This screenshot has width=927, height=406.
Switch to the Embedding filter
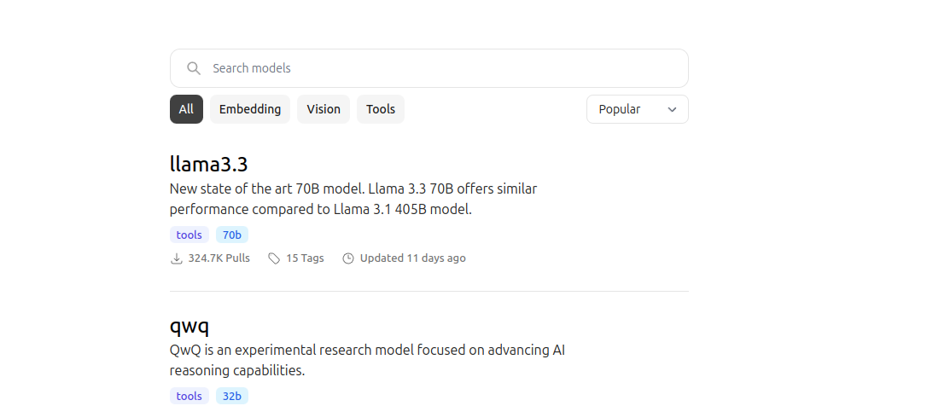tap(250, 109)
